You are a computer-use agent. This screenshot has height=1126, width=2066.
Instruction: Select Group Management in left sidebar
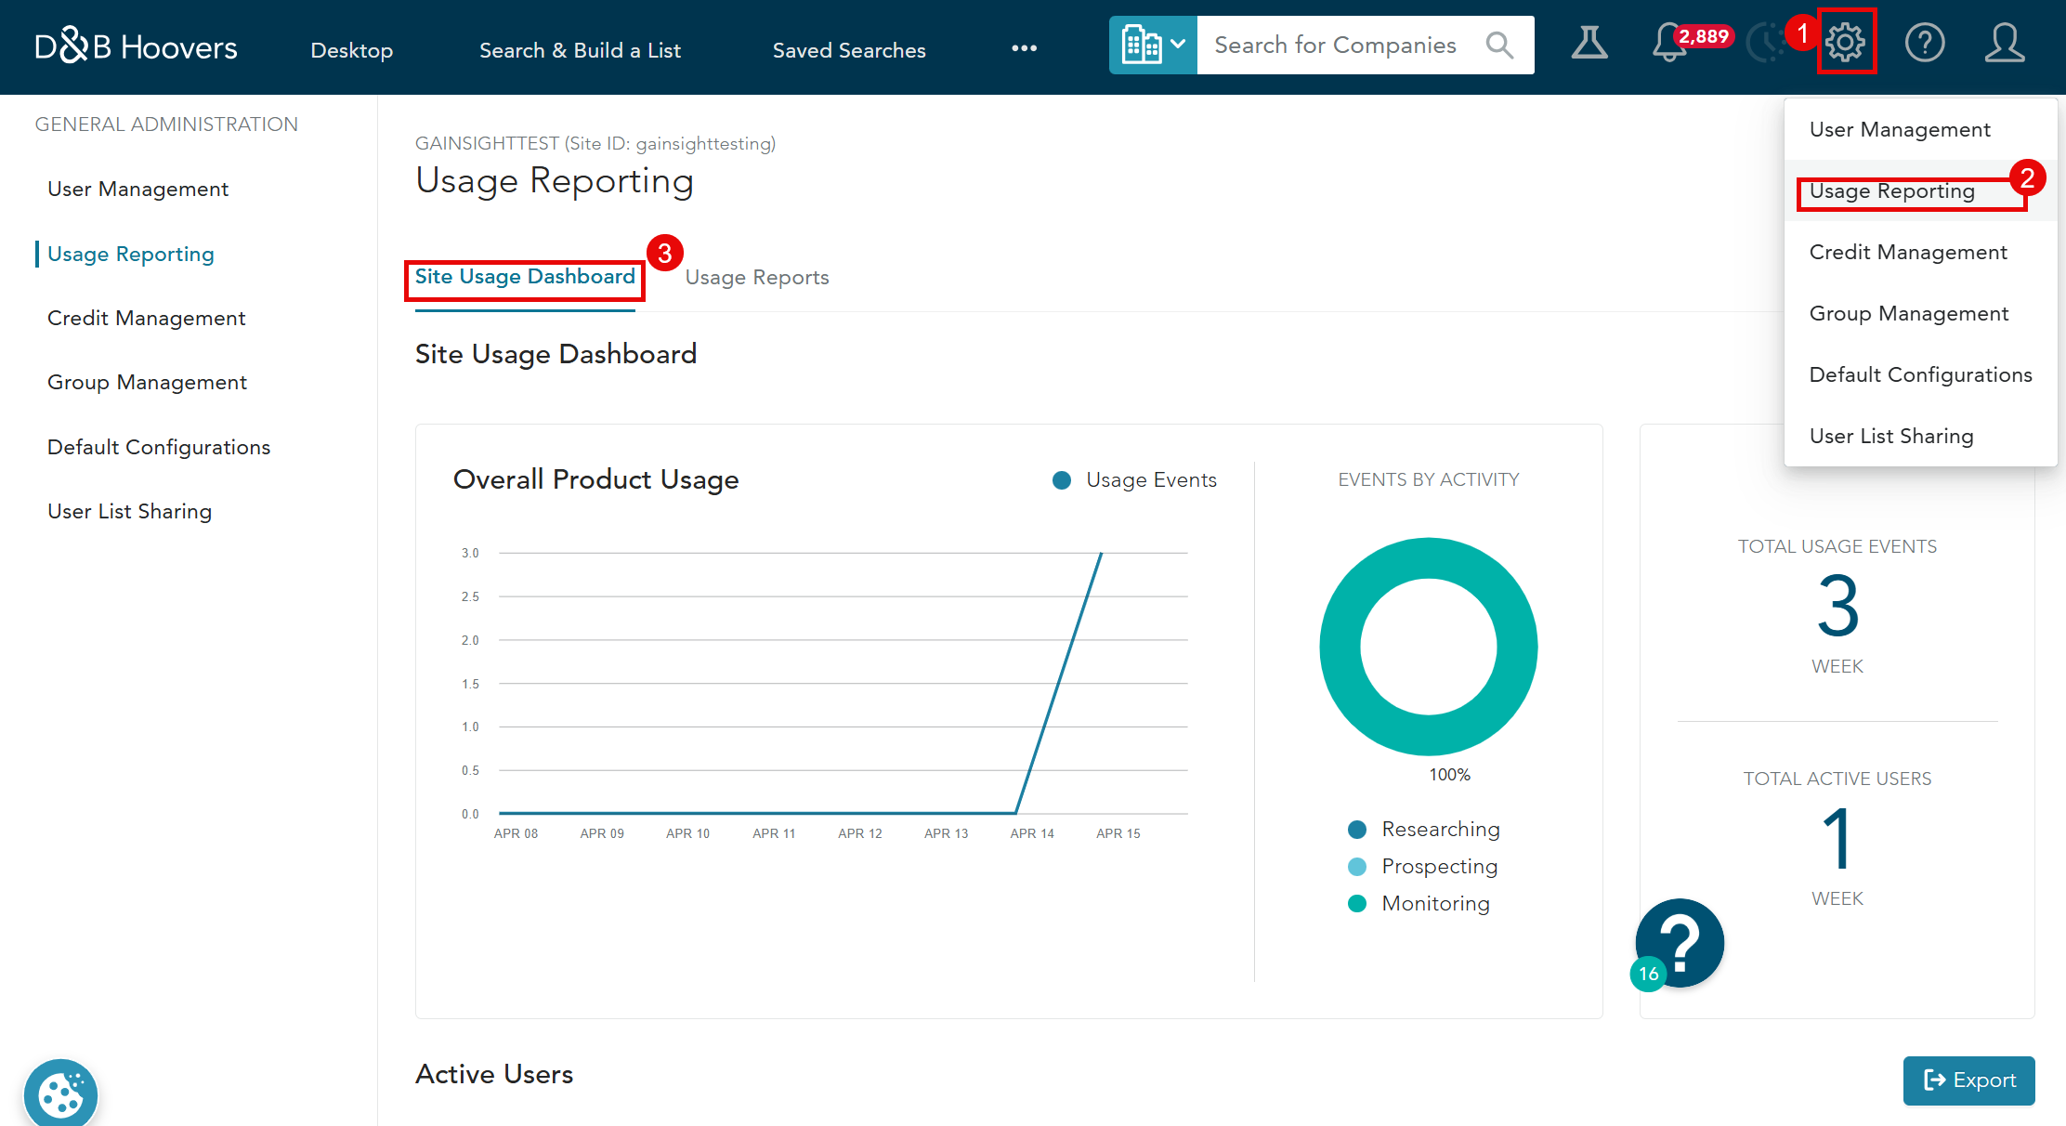coord(147,382)
